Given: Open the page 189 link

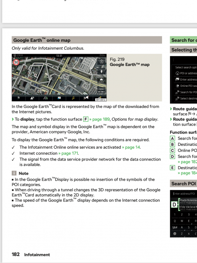Looking at the screenshot, I should pos(99,119).
